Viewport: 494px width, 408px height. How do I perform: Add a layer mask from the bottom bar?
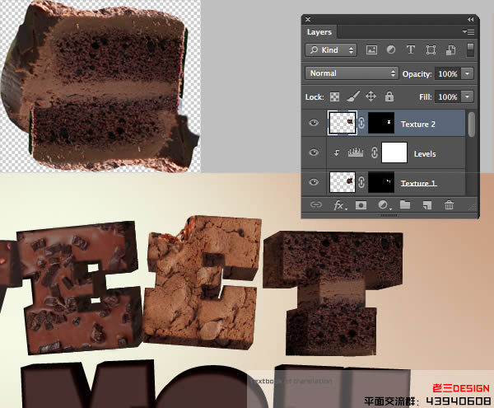pyautogui.click(x=361, y=204)
